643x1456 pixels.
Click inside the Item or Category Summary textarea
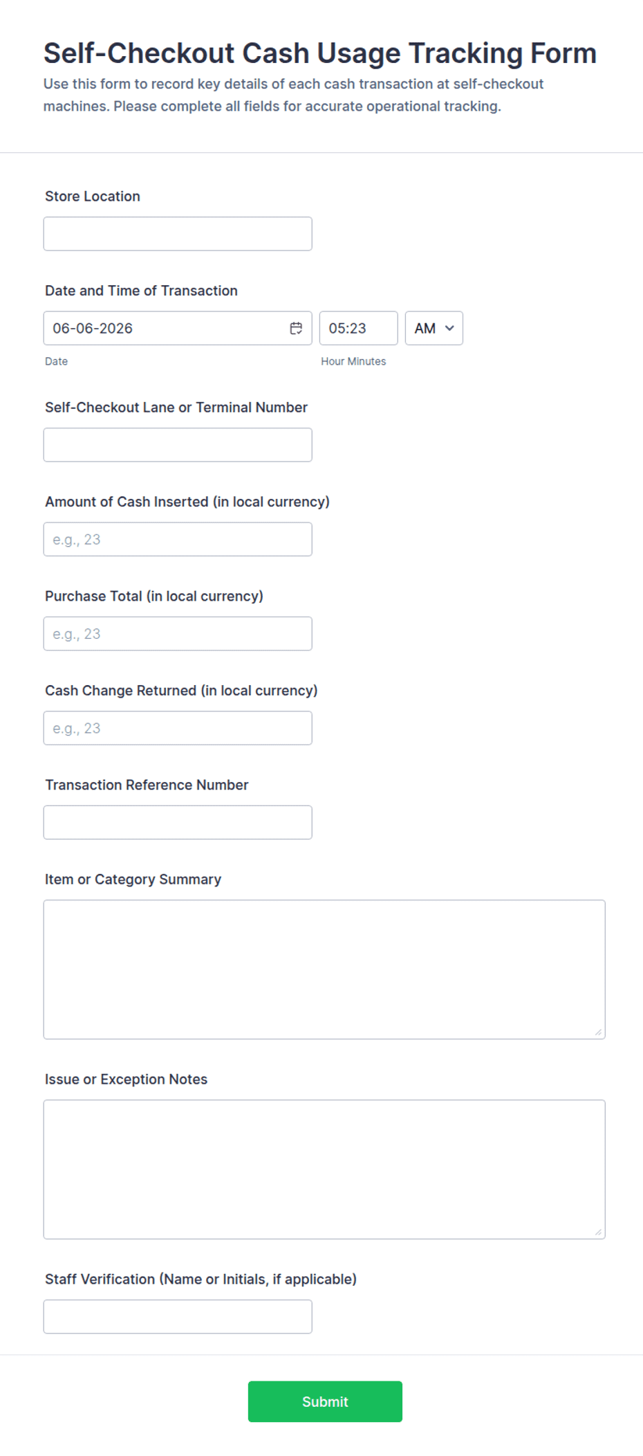(x=324, y=970)
